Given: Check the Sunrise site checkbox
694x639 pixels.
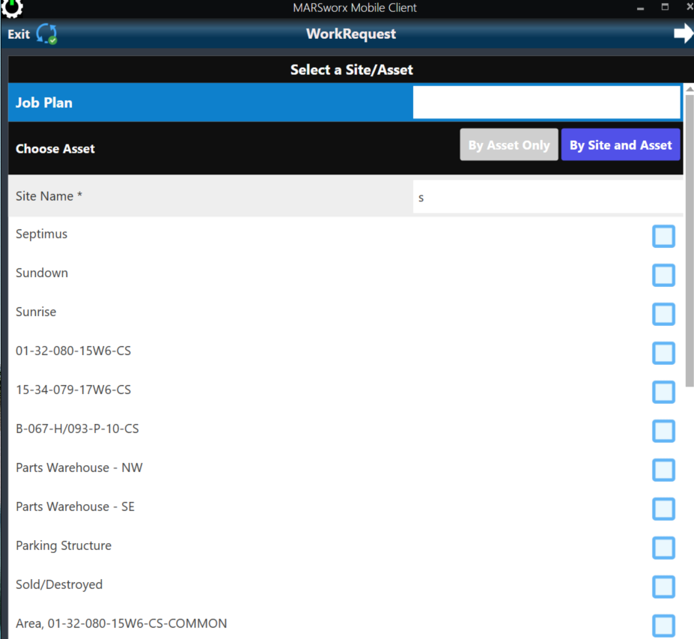Looking at the screenshot, I should (x=663, y=314).
